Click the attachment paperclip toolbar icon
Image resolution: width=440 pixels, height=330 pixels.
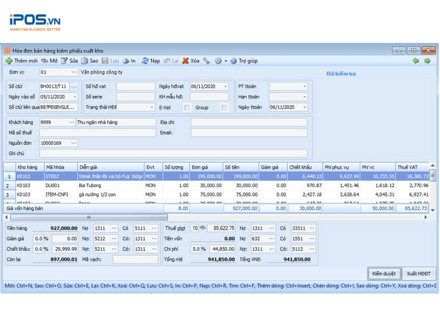(x=207, y=61)
